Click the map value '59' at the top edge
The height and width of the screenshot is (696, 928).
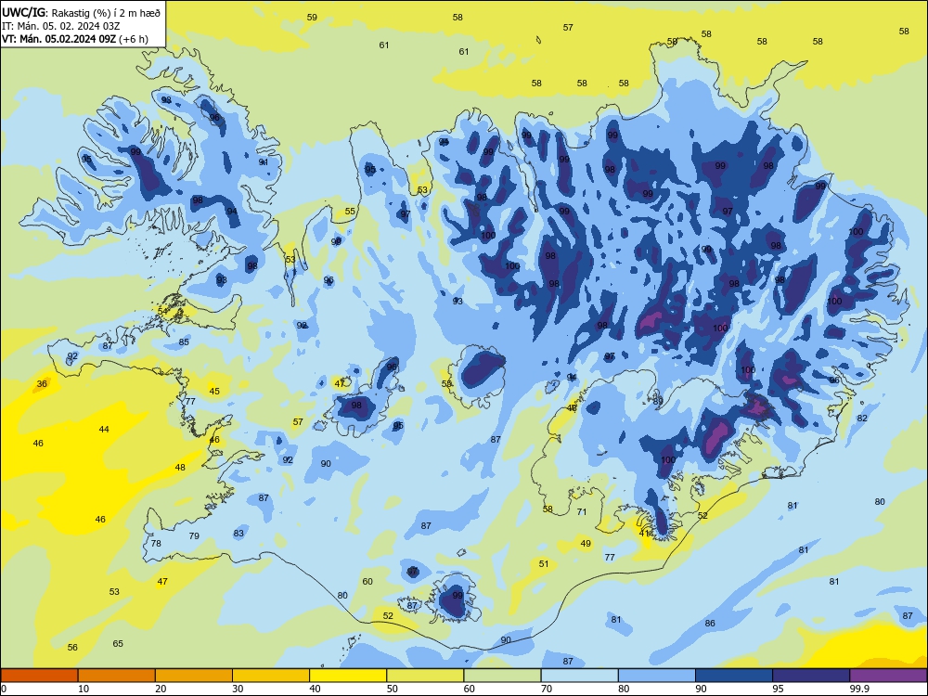click(312, 17)
